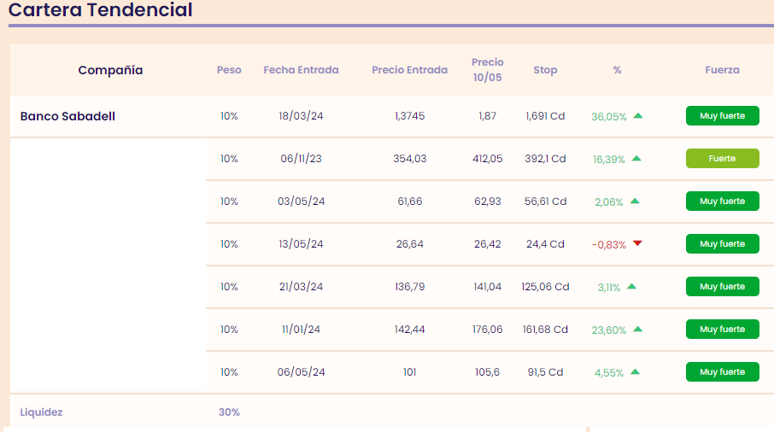774x432 pixels.
Task: Click the green up arrow next to 16,39%
Action: click(636, 158)
